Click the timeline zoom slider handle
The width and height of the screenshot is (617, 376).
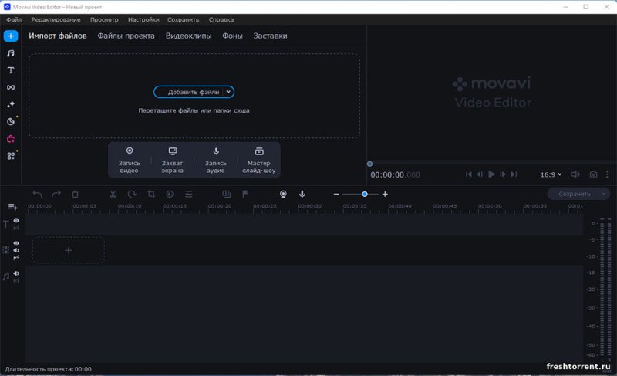click(x=365, y=195)
